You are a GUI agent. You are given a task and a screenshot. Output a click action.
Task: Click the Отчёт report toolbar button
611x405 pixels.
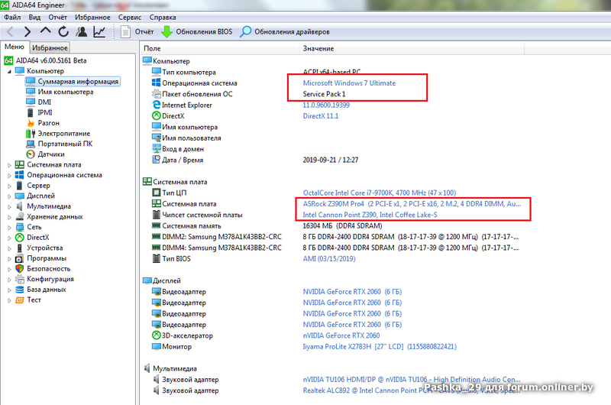(137, 32)
